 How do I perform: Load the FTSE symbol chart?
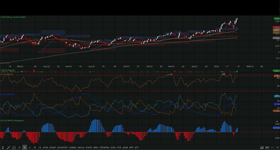coord(119,148)
